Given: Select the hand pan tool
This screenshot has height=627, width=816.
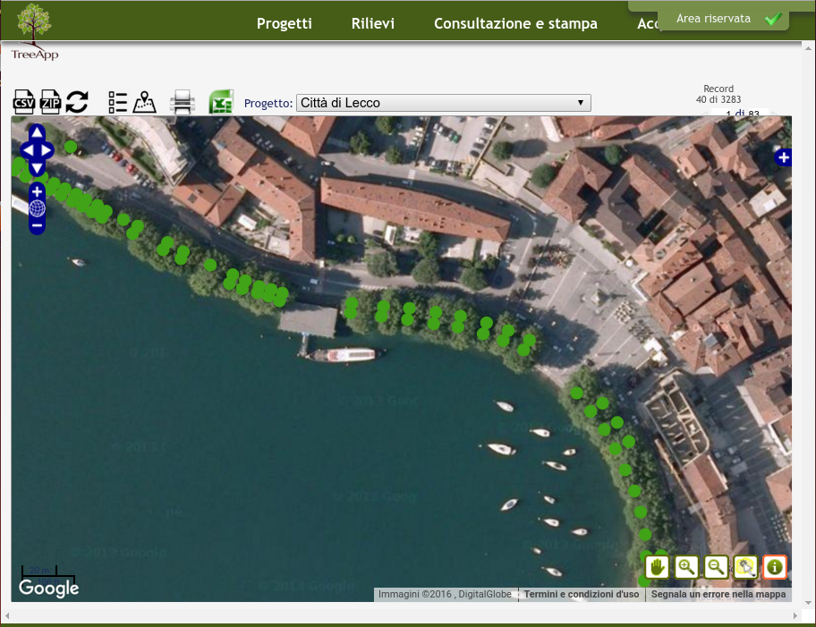Looking at the screenshot, I should (x=658, y=566).
